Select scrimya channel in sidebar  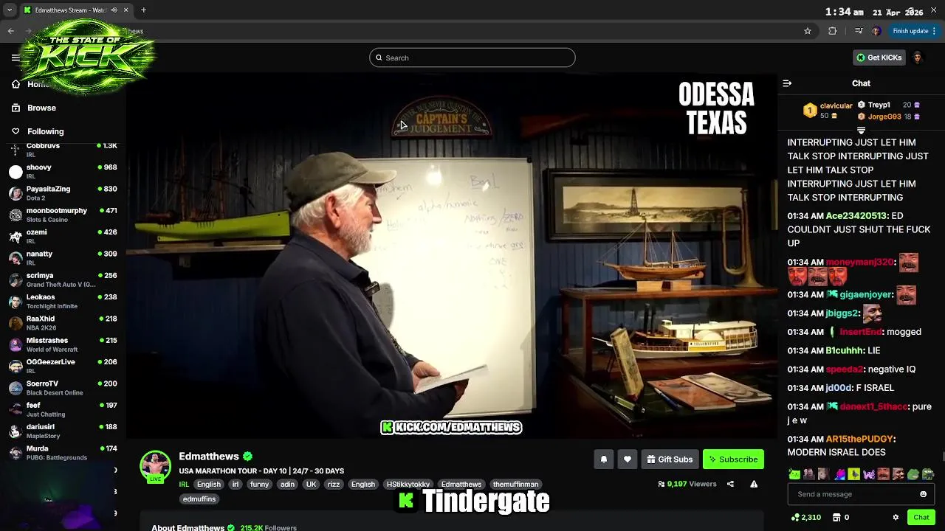[63, 280]
